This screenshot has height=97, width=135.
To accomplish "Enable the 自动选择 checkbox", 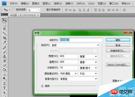I will (15, 10).
